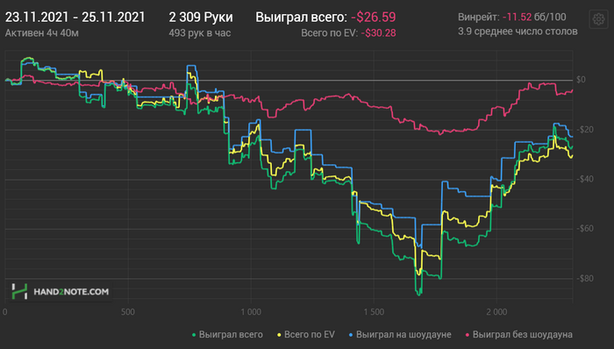Click the 0 x-axis label

click(x=5, y=312)
